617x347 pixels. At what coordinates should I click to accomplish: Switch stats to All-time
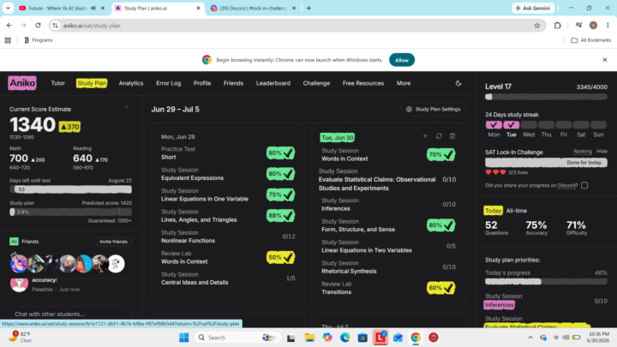click(516, 211)
